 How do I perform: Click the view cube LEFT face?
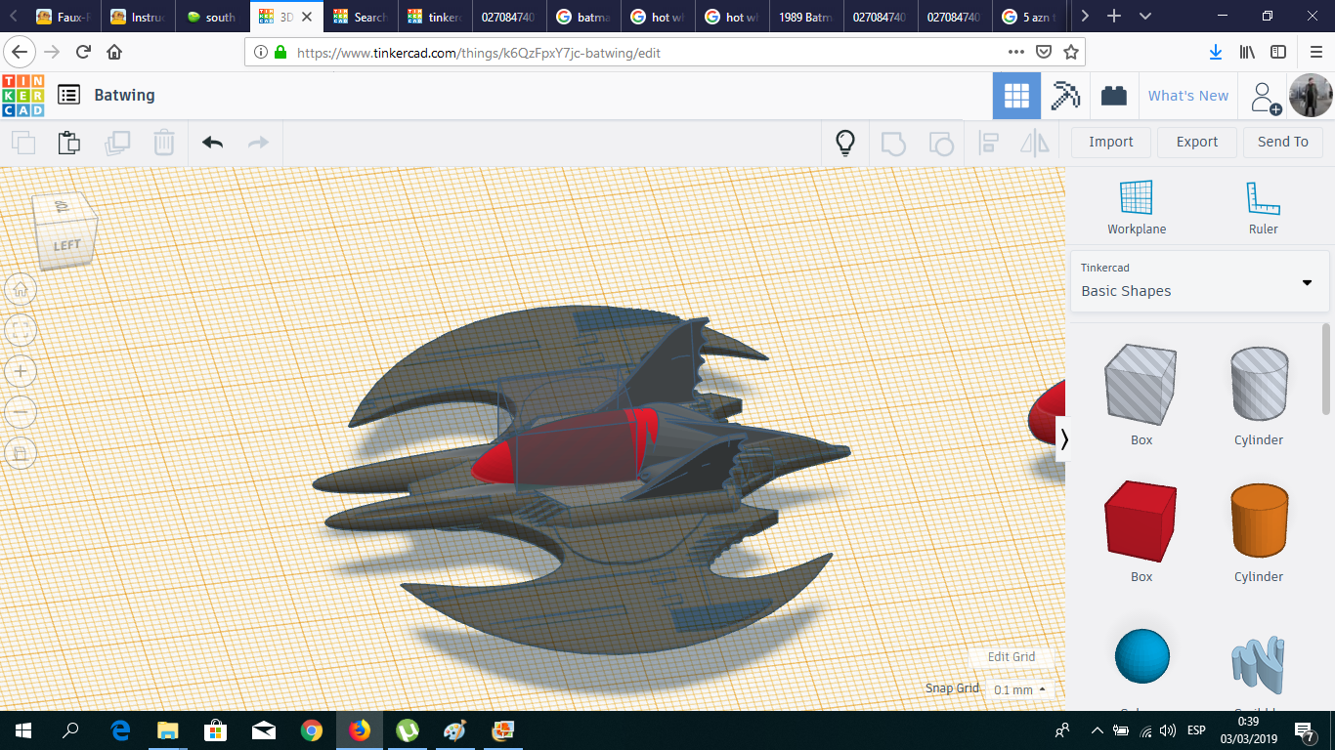pos(67,245)
